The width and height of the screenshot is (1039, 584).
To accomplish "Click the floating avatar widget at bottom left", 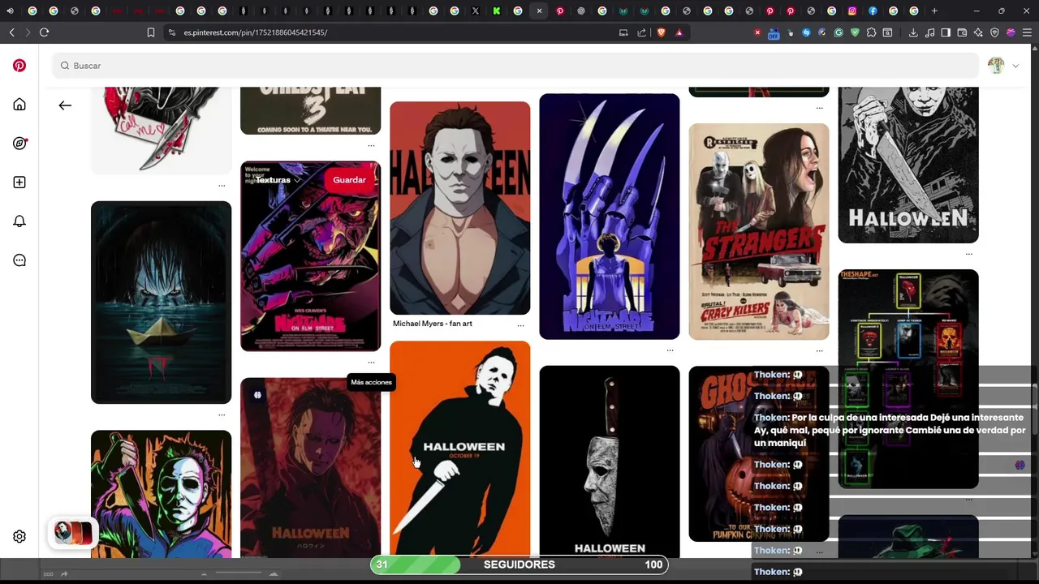I will [73, 532].
